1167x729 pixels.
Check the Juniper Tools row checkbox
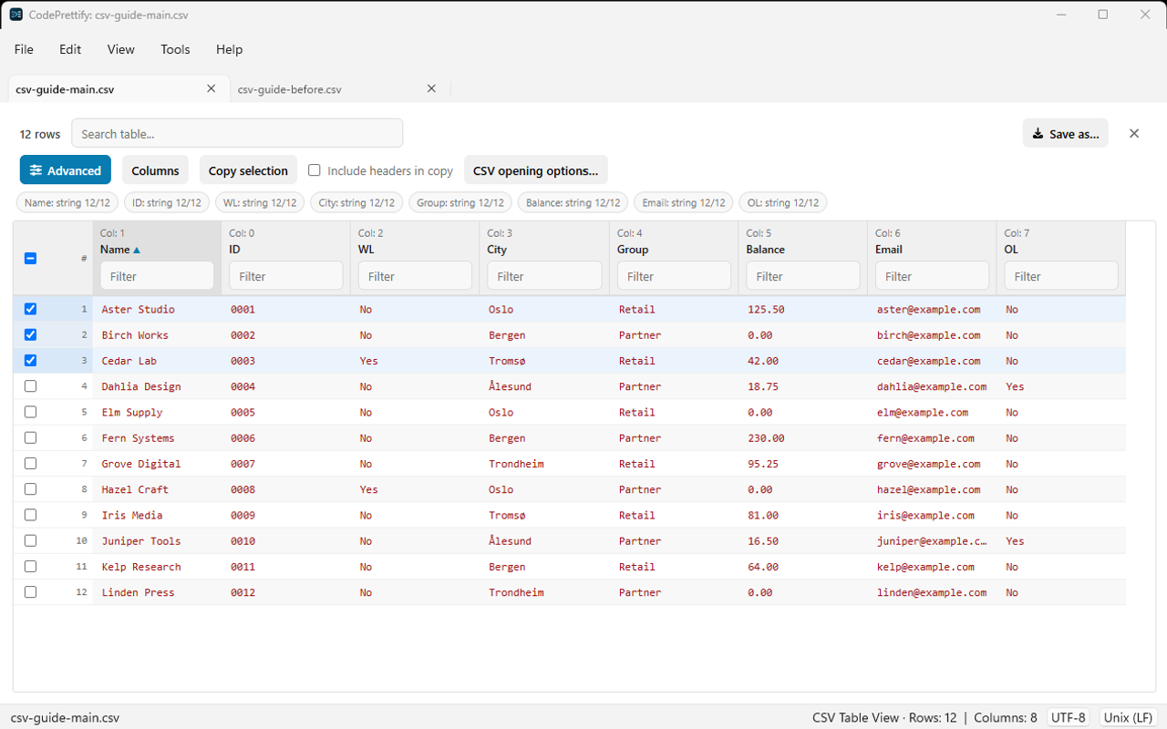(x=30, y=540)
